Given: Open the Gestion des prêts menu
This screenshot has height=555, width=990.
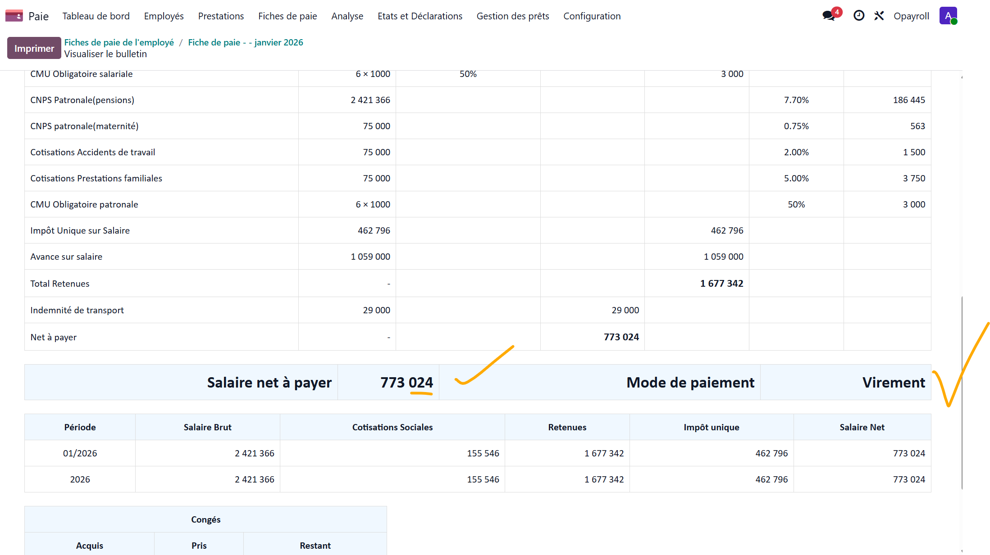Looking at the screenshot, I should [513, 16].
